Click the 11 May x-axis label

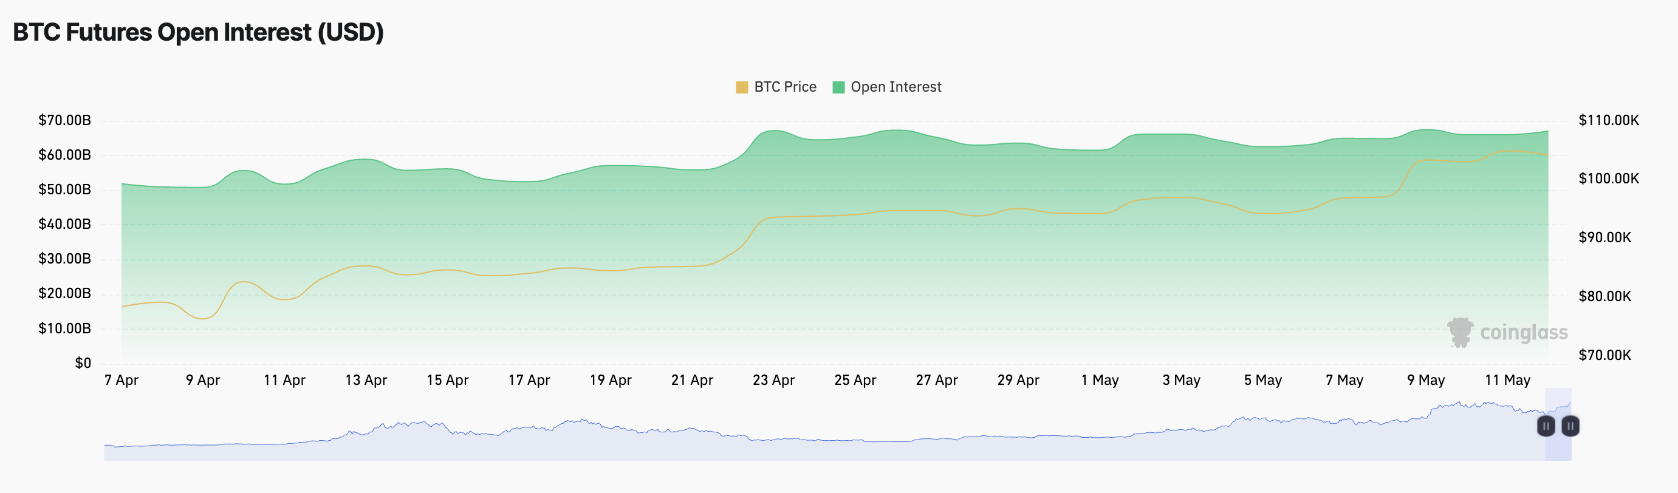pos(1507,379)
